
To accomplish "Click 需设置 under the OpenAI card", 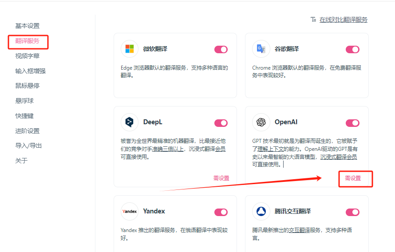I will (353, 178).
